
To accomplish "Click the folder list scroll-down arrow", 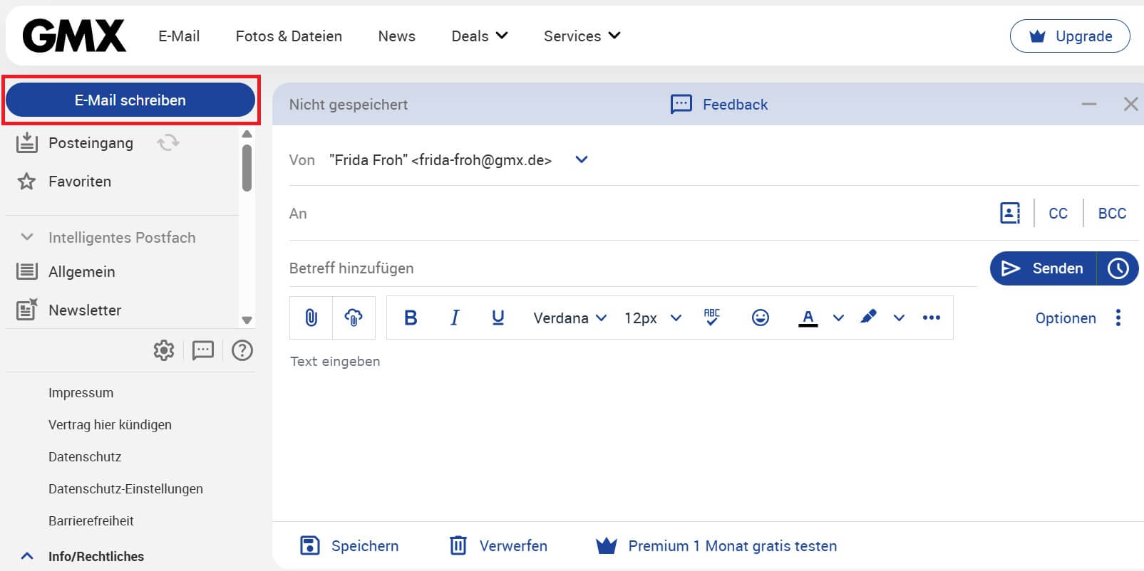I will 247,320.
